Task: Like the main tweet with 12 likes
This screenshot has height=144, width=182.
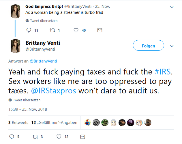Action: 59,137
